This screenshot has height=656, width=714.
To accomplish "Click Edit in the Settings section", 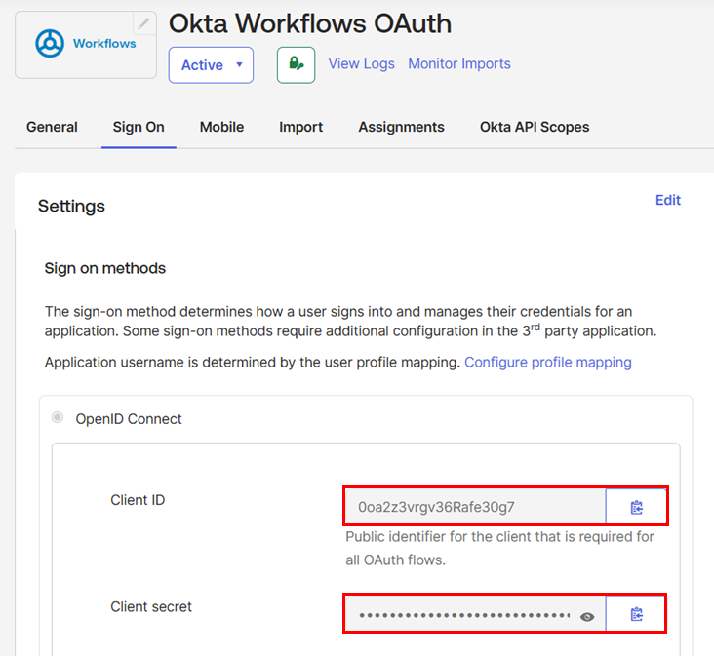I will pos(667,200).
